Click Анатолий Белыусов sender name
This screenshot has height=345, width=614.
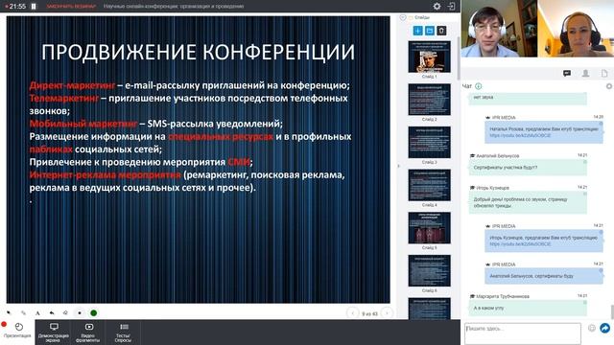[497, 155]
